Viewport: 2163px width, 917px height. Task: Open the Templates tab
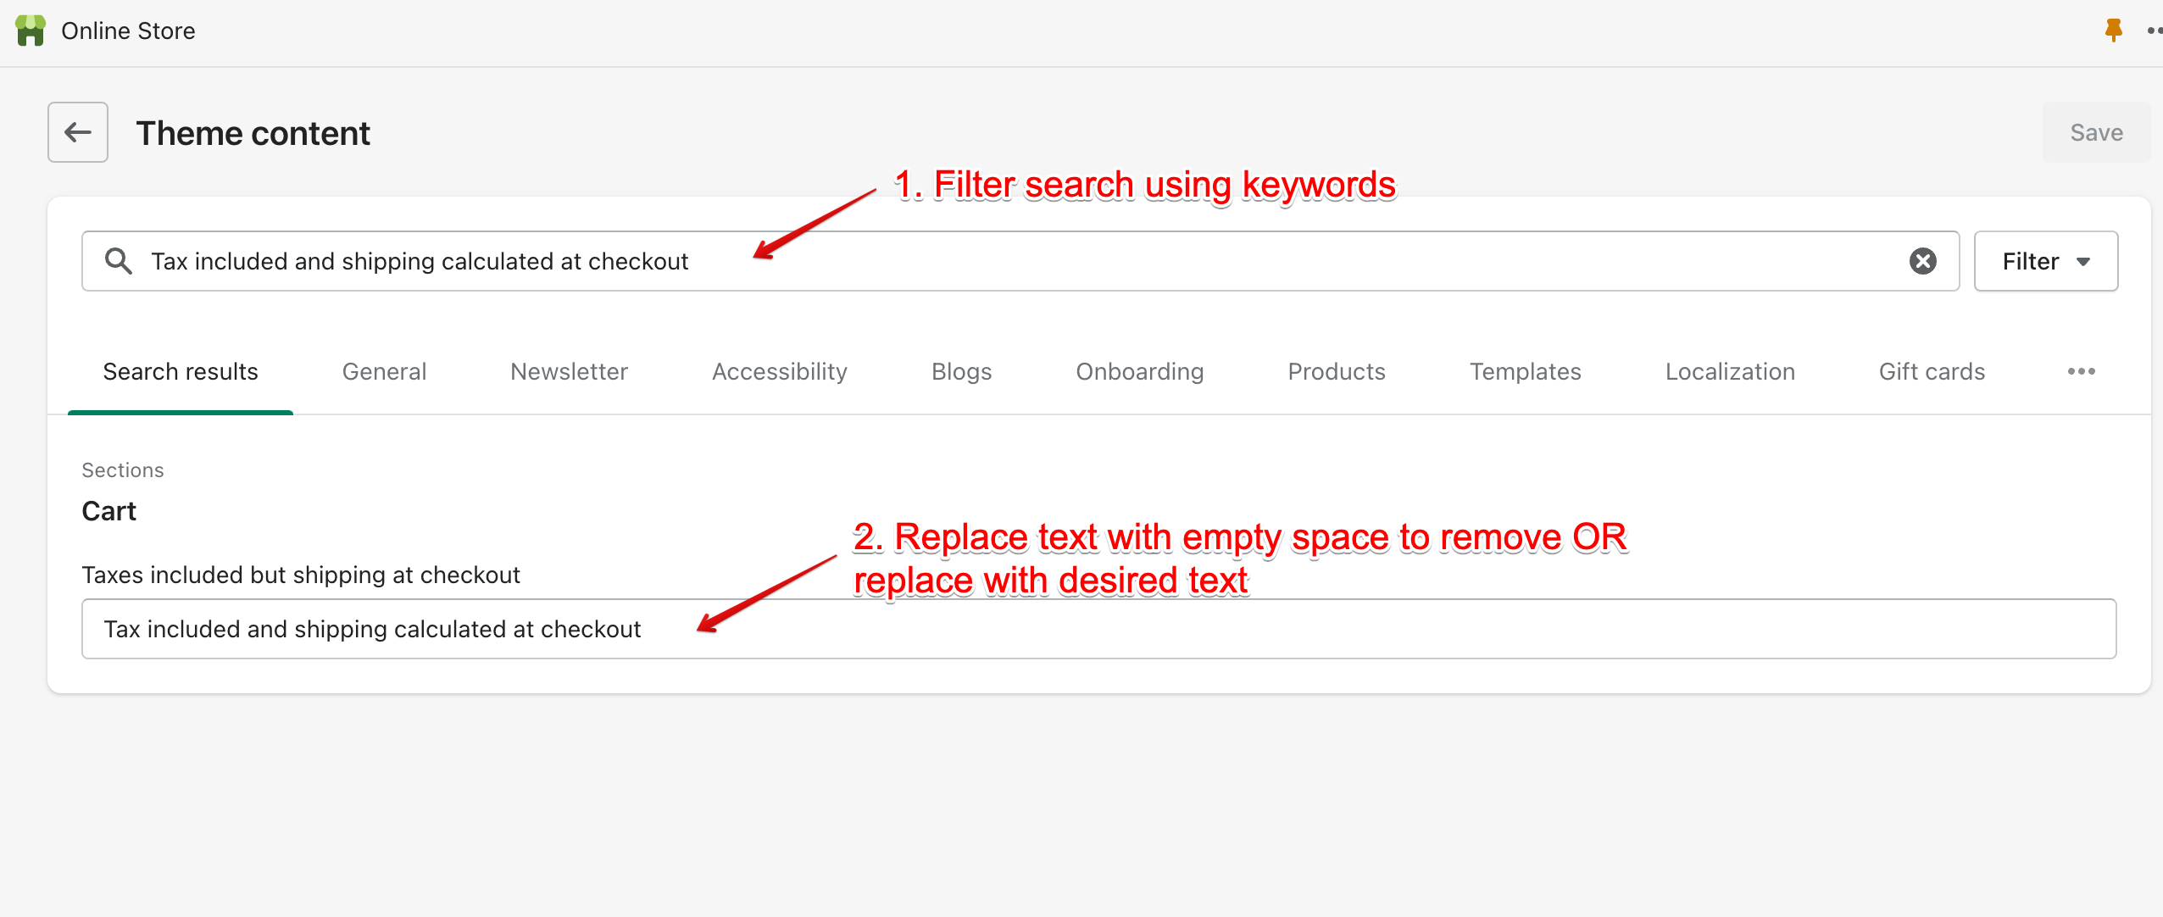click(1525, 371)
